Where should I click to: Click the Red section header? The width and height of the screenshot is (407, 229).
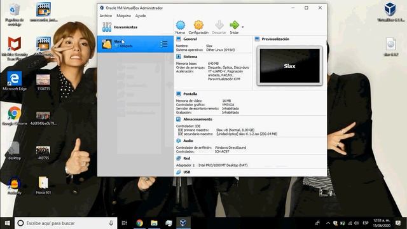tap(186, 158)
